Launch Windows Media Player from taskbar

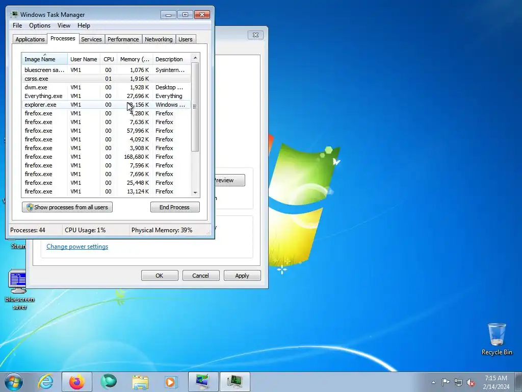pyautogui.click(x=171, y=382)
